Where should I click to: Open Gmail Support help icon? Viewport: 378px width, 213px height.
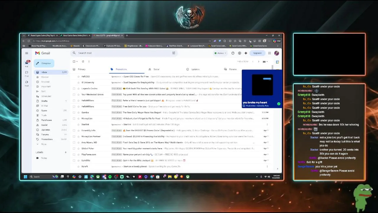(x=233, y=53)
